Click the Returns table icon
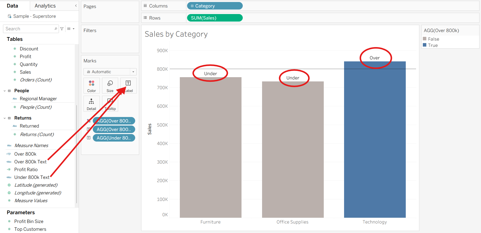Viewport: 481px width, 233px height. tap(9, 118)
